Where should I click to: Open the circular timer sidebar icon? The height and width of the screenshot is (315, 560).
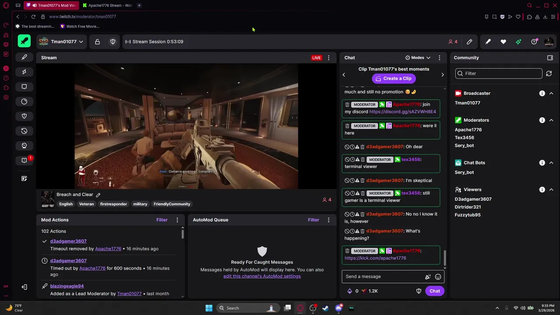tap(24, 101)
